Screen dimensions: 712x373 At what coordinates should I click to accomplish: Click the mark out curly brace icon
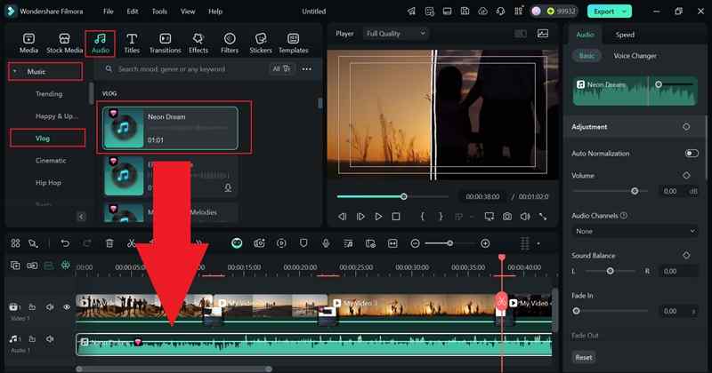(441, 217)
